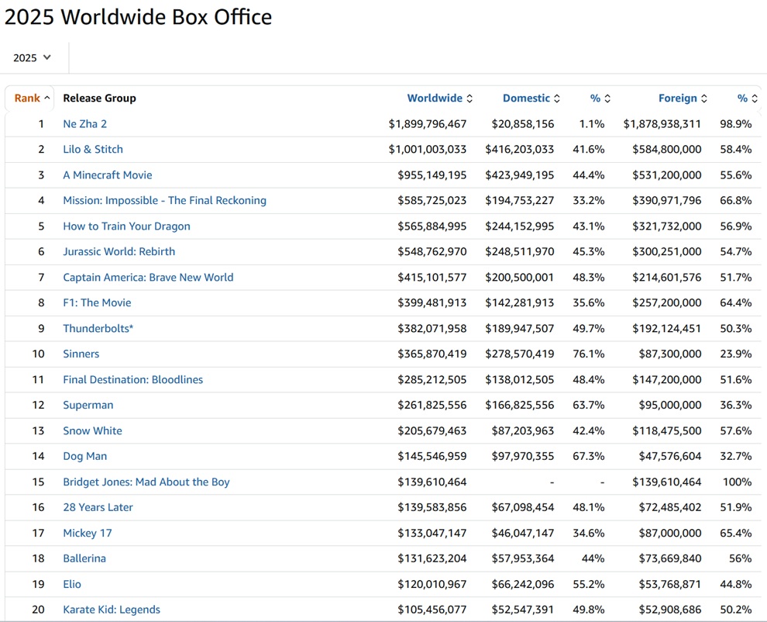Select foreign gross $52,908,686

click(670, 610)
